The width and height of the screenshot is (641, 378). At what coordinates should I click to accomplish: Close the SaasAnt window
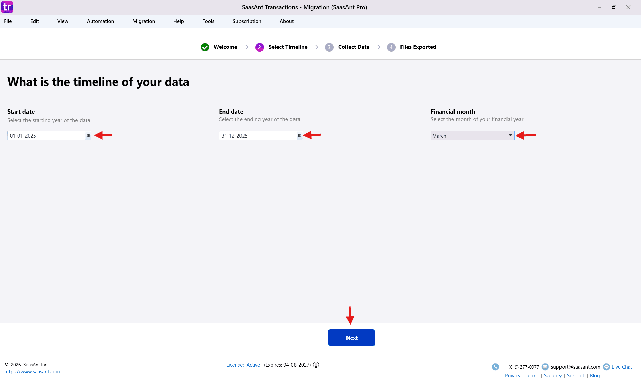(x=628, y=7)
